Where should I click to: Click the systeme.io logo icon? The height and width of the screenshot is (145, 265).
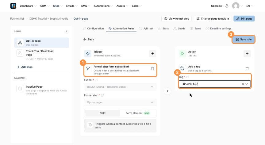coord(13,6)
